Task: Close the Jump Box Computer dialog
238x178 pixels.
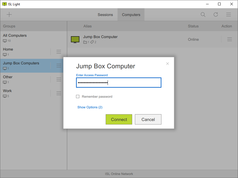Action: coord(167,64)
